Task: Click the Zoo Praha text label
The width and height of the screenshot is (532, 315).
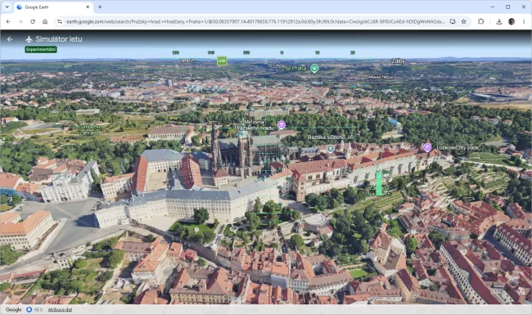Action: tap(294, 69)
